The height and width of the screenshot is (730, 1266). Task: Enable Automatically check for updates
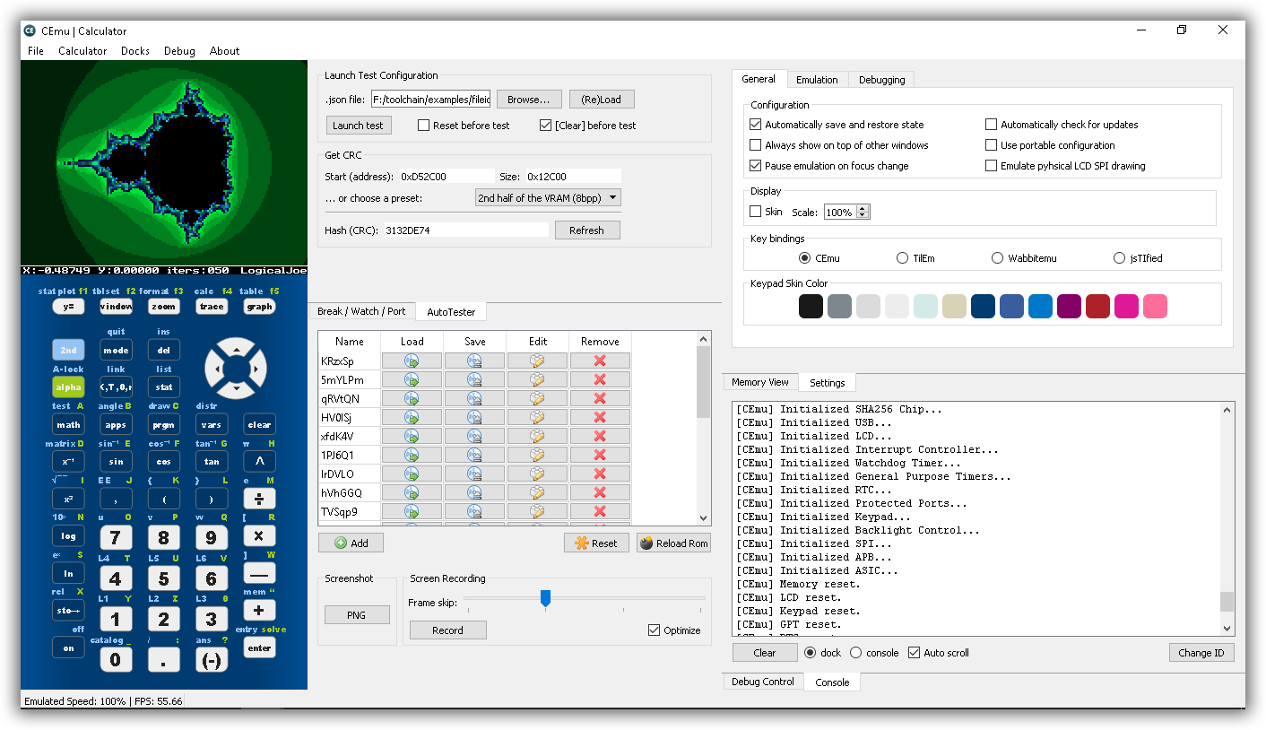(991, 124)
